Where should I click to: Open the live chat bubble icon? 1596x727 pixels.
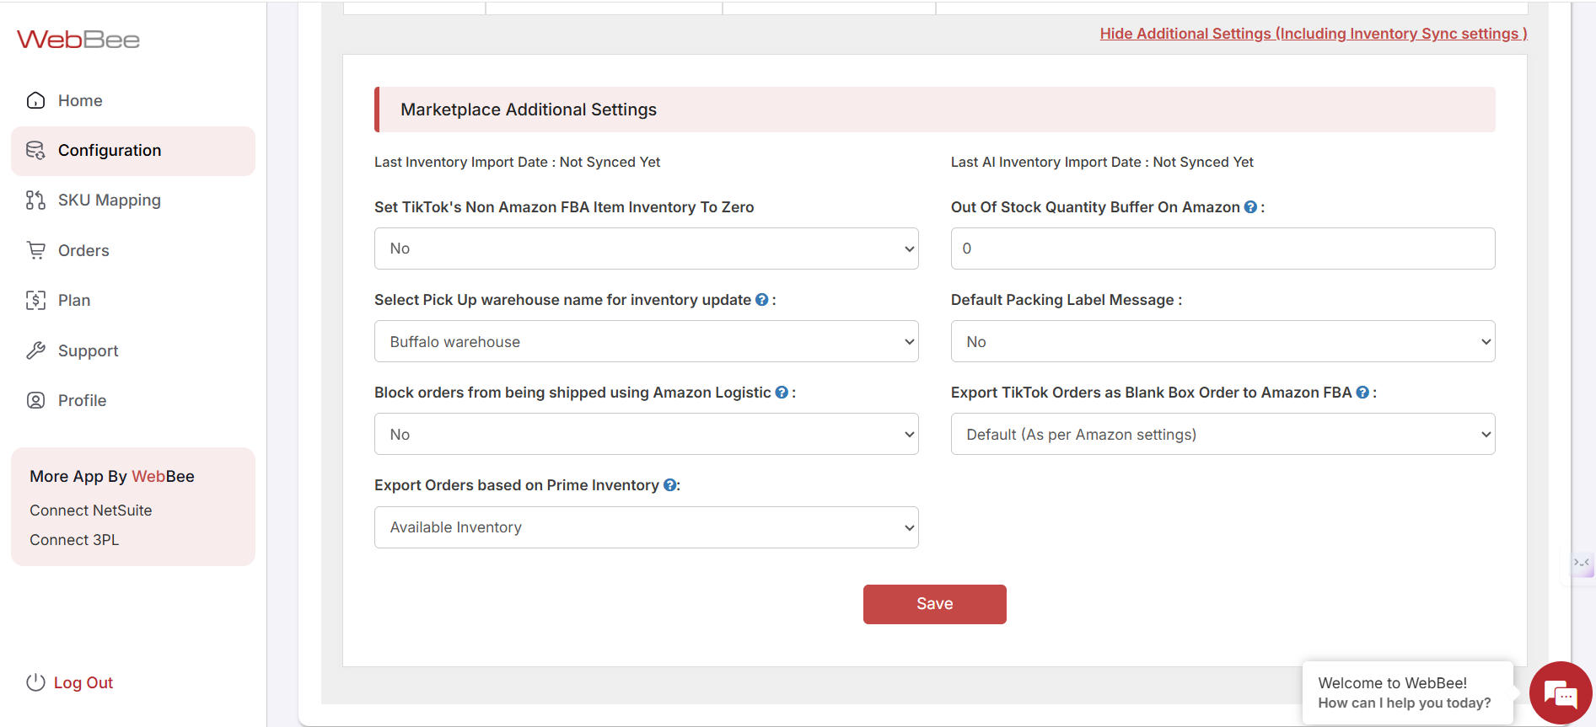click(1561, 694)
